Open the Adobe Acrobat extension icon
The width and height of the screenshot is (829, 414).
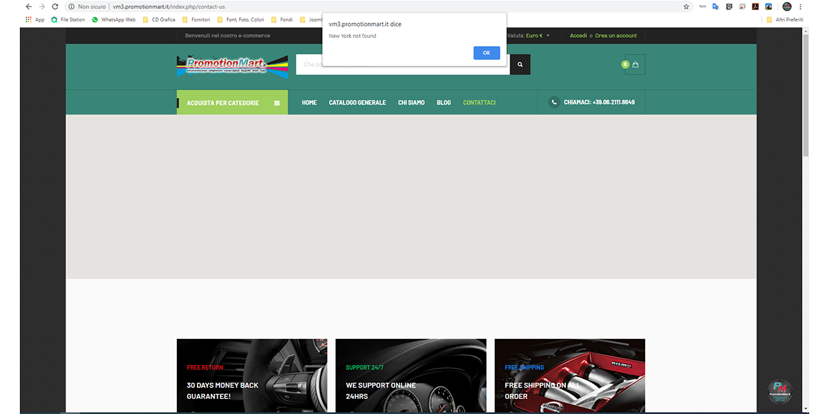[755, 7]
